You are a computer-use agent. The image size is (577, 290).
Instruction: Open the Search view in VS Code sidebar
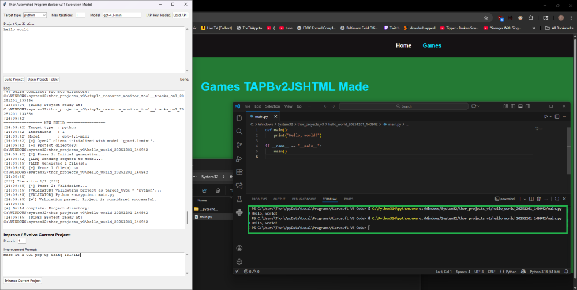pyautogui.click(x=239, y=131)
